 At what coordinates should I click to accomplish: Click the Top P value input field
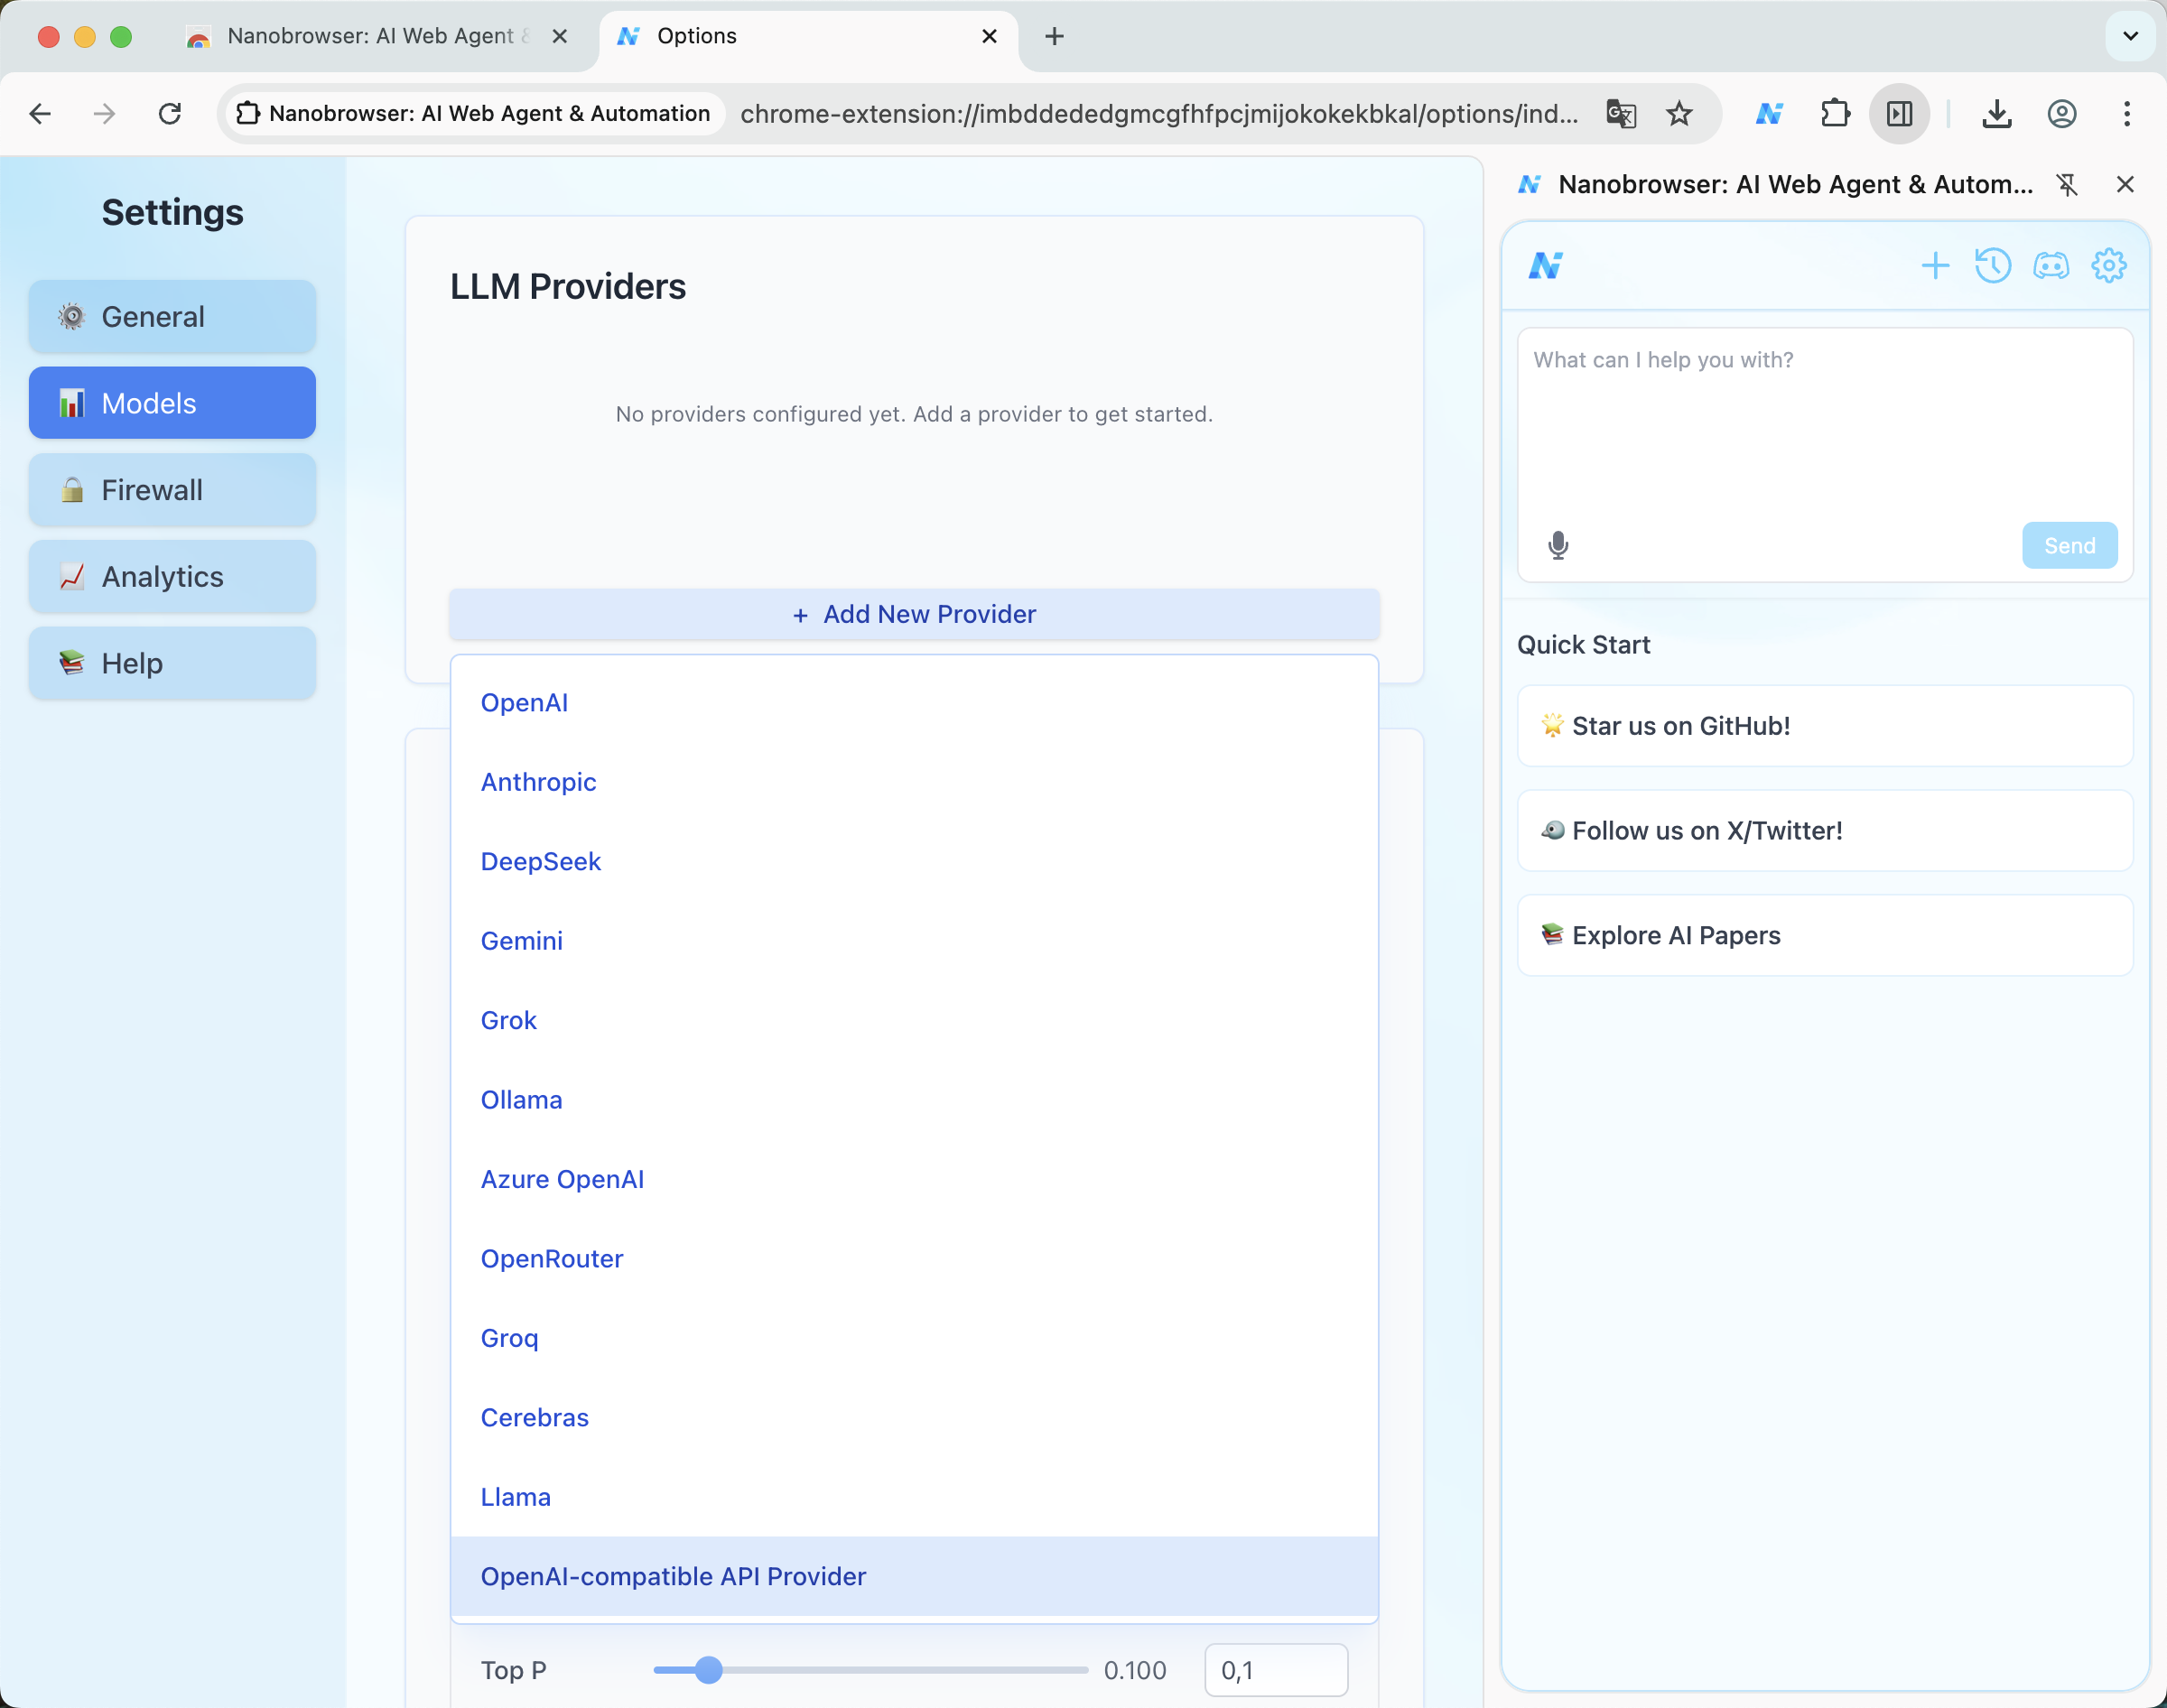click(x=1276, y=1670)
